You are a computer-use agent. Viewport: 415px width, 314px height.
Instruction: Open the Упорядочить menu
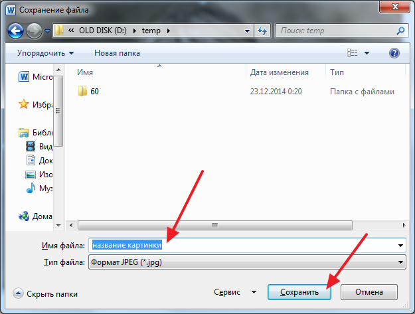(x=46, y=53)
